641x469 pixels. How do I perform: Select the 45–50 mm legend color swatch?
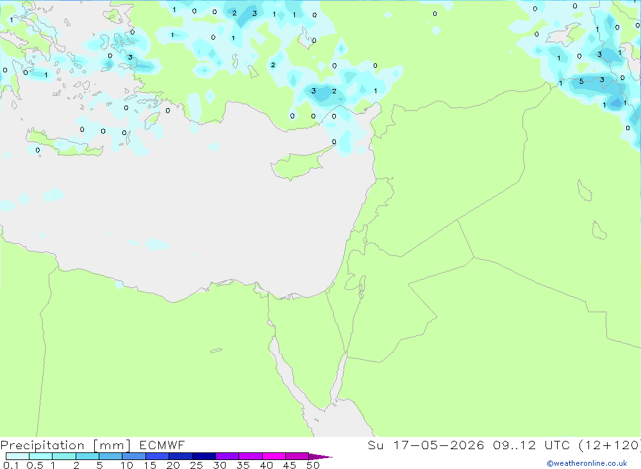297,456
